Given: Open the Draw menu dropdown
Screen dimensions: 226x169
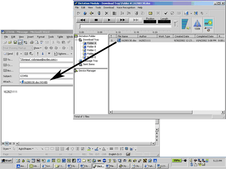Looking at the screenshot, I should tap(7, 149).
